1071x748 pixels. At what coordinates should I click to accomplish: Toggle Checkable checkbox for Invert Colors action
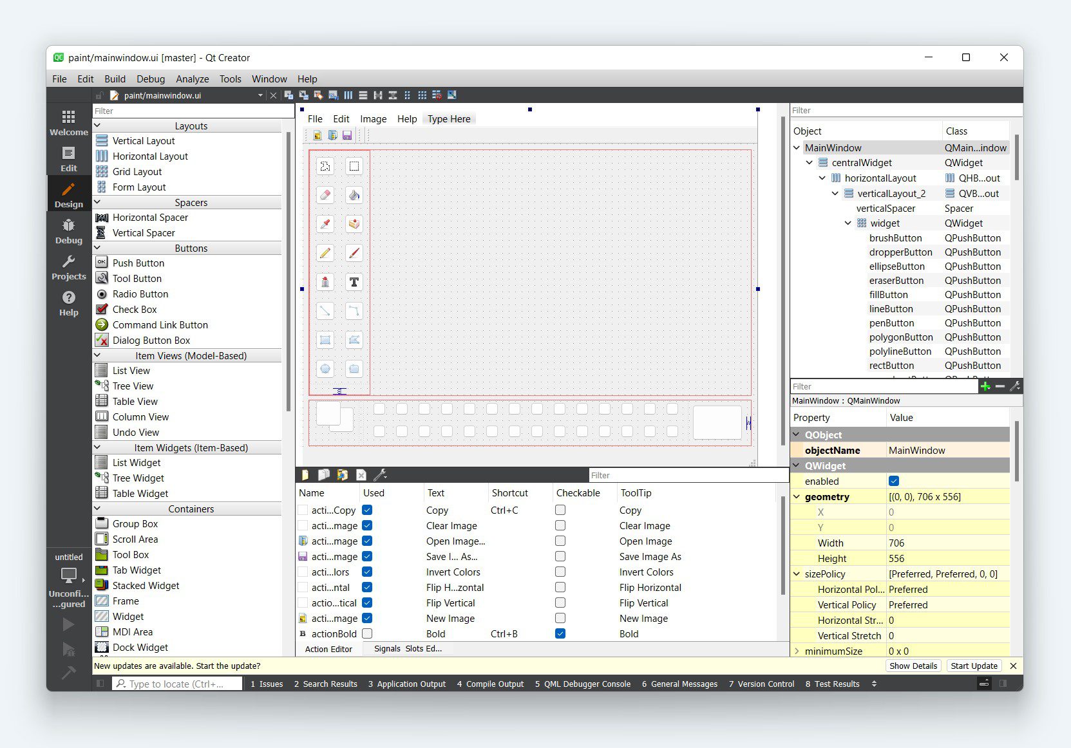(x=560, y=572)
